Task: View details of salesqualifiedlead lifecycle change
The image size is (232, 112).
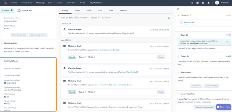Action: [128, 33]
